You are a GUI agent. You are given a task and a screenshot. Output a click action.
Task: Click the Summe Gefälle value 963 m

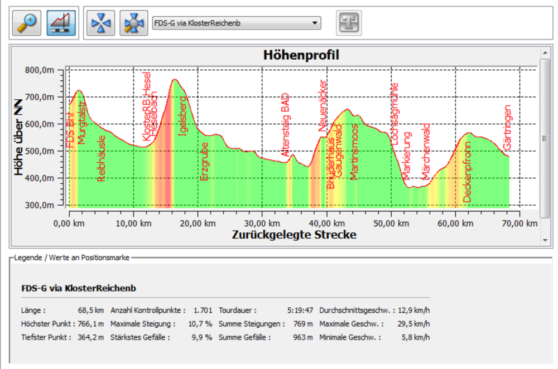[303, 337]
